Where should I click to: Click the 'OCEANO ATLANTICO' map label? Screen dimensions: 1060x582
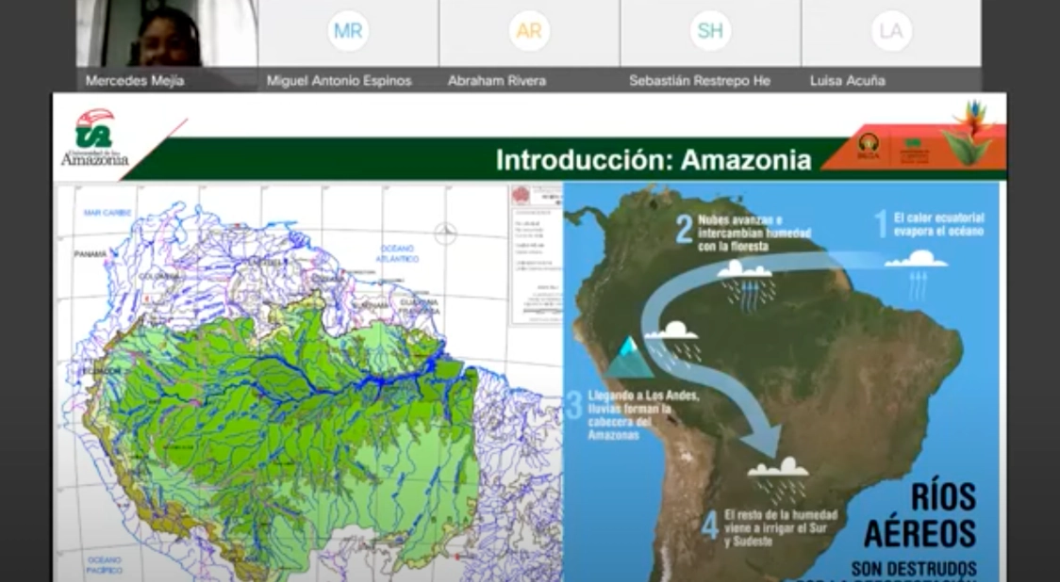(396, 253)
